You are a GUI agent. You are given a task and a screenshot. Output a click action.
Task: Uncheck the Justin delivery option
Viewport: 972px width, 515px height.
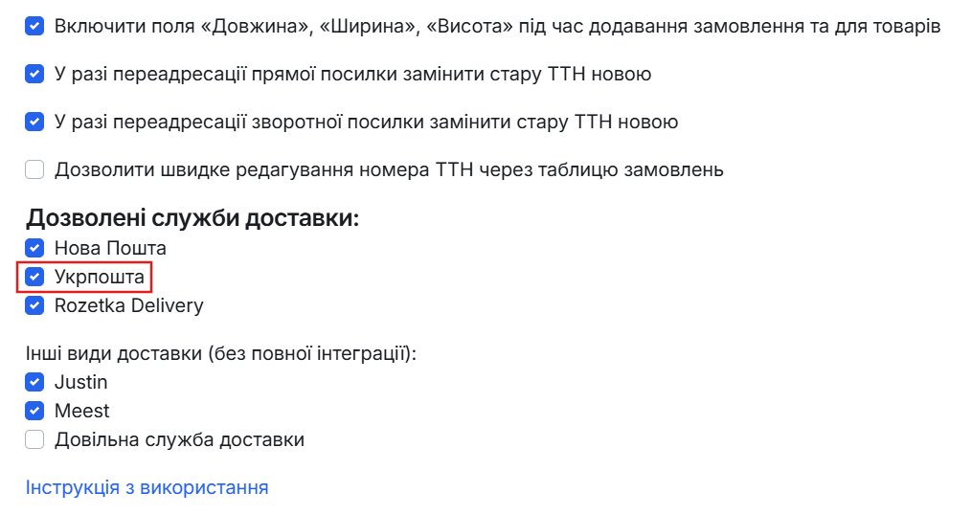(34, 382)
